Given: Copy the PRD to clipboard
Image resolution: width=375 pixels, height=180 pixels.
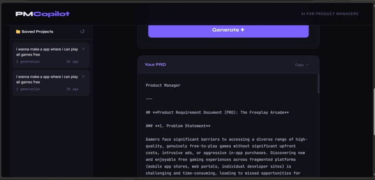Looking at the screenshot, I should [x=302, y=65].
